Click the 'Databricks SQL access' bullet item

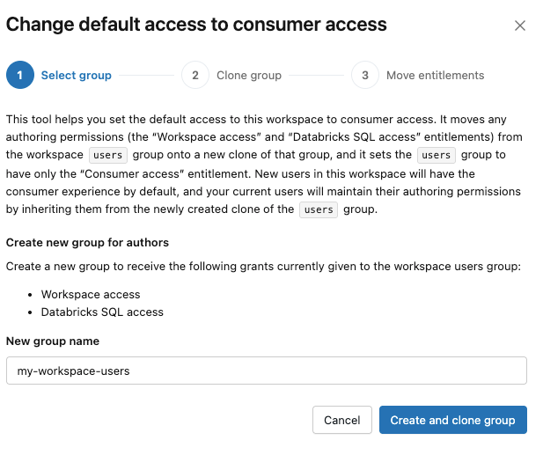tap(102, 312)
